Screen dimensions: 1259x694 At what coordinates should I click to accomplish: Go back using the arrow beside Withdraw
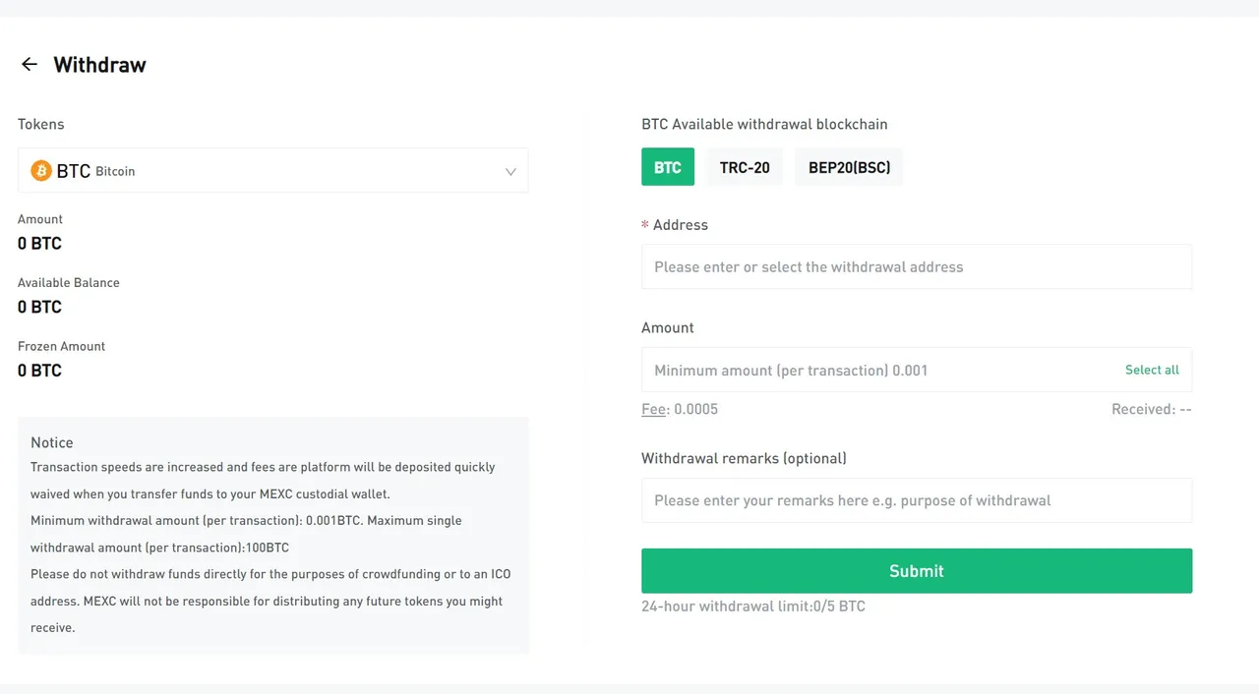(x=30, y=65)
